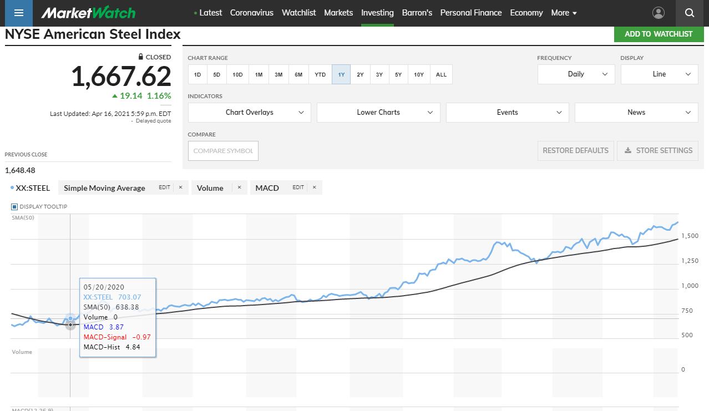Click the Compare Symbol input field
The height and width of the screenshot is (411, 709).
223,151
